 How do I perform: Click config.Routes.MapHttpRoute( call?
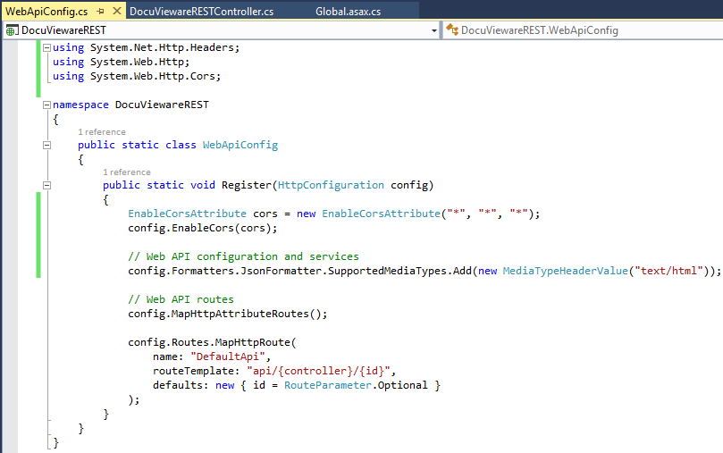[212, 342]
